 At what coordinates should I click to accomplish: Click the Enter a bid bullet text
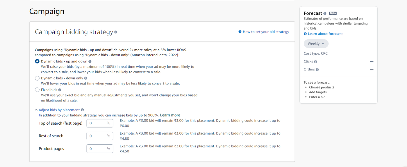pos(317,97)
